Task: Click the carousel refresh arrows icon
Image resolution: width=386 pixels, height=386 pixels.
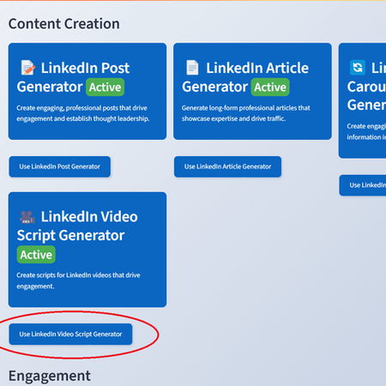Action: (x=358, y=68)
